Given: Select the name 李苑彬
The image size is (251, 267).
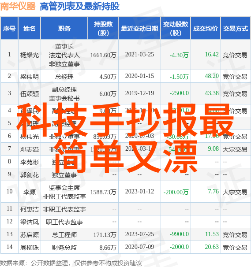Looking at the screenshot, I should click(30, 162).
